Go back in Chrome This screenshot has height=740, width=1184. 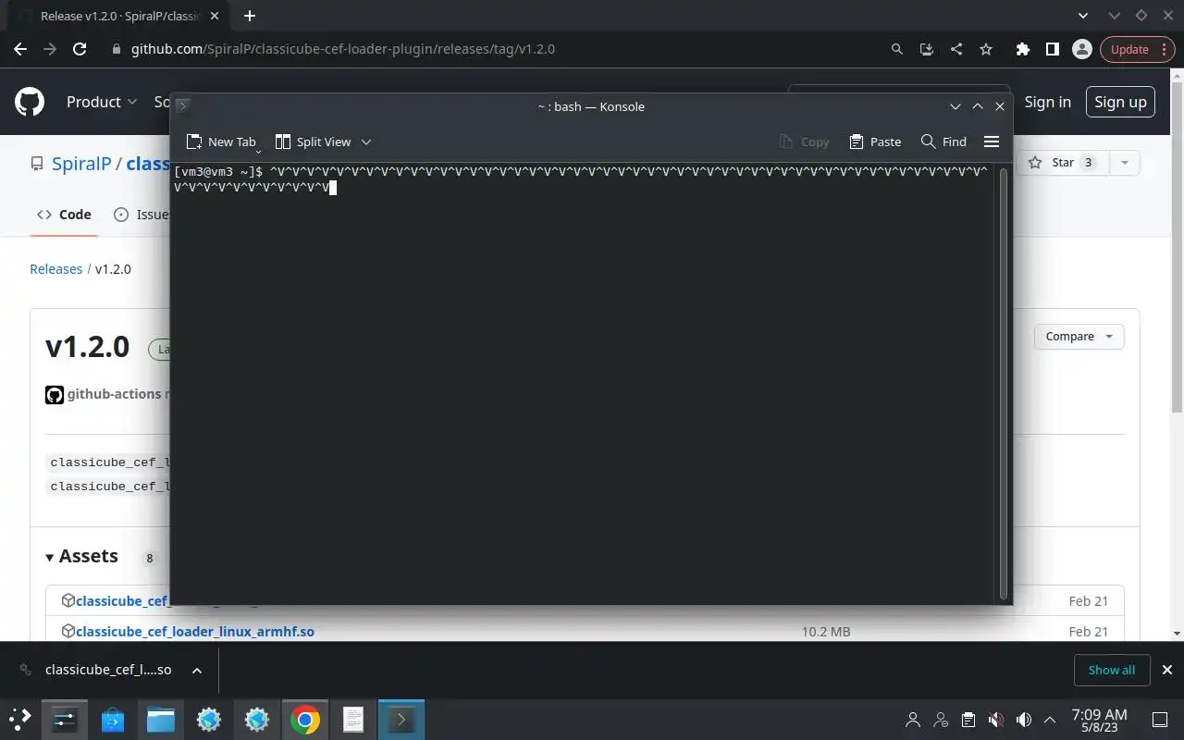[20, 49]
